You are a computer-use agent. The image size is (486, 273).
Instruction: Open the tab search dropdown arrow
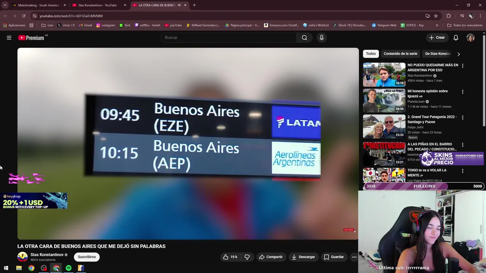5,5
